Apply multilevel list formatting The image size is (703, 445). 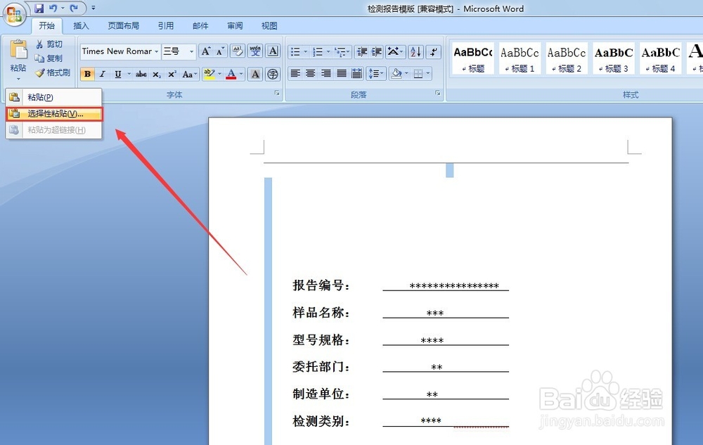click(342, 52)
